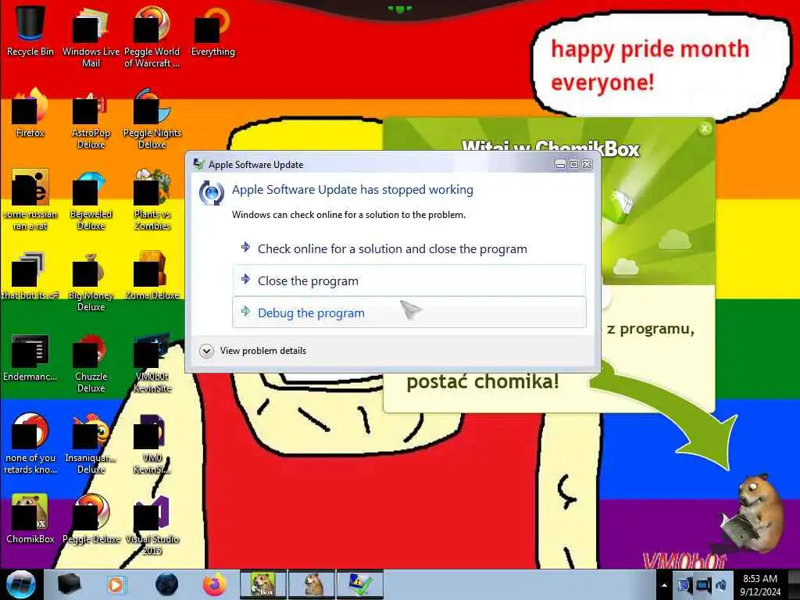Select Peggle World of Warcraft desktop icon
Image resolution: width=800 pixels, height=600 pixels.
pyautogui.click(x=152, y=36)
